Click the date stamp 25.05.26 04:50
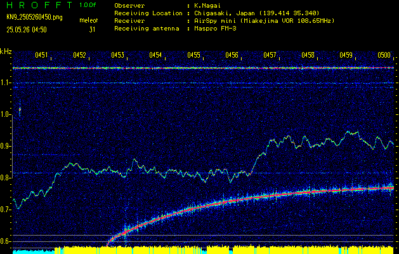 coord(27,30)
